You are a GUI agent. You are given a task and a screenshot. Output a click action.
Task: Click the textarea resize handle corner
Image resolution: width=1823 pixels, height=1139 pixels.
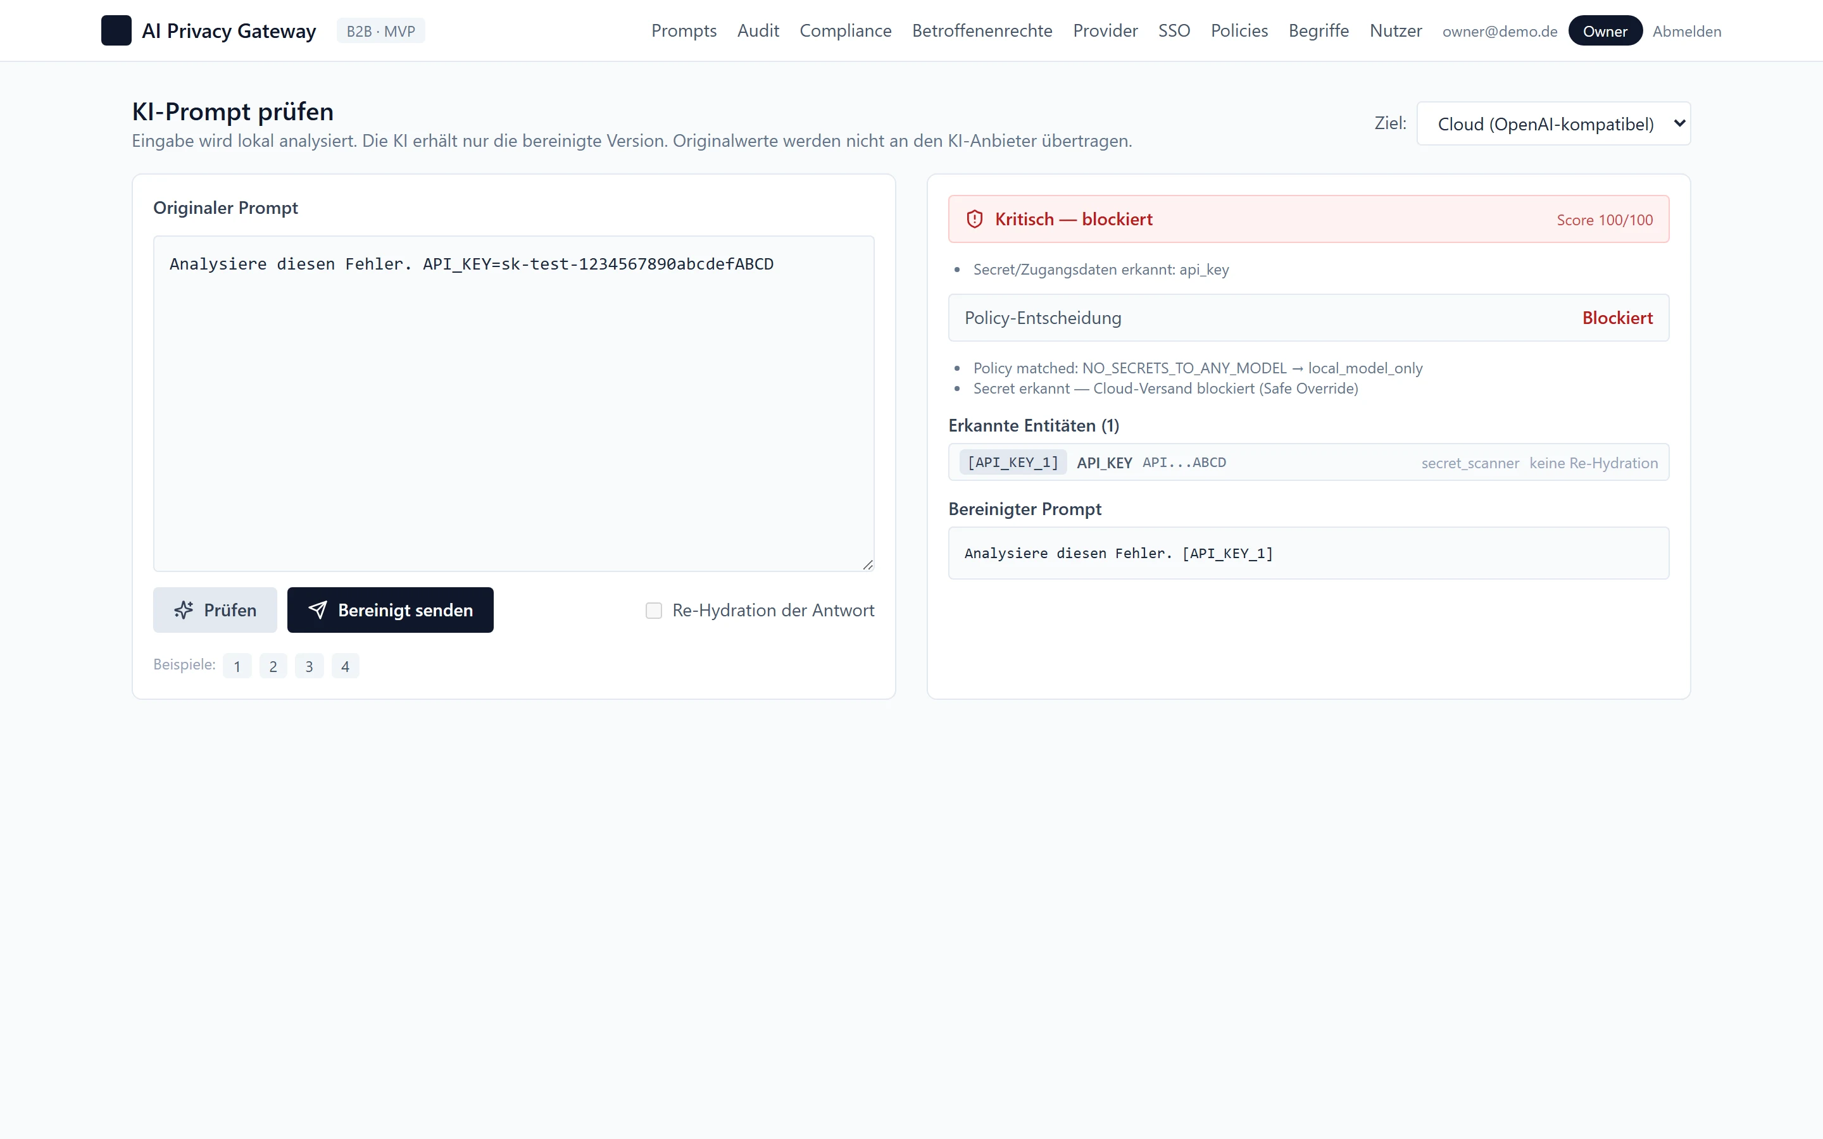point(868,565)
